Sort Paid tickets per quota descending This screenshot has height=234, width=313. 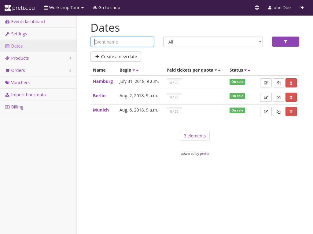216,70
